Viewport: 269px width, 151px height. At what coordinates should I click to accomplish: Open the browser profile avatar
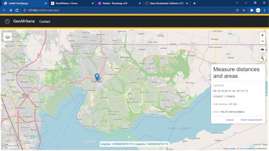pyautogui.click(x=258, y=10)
